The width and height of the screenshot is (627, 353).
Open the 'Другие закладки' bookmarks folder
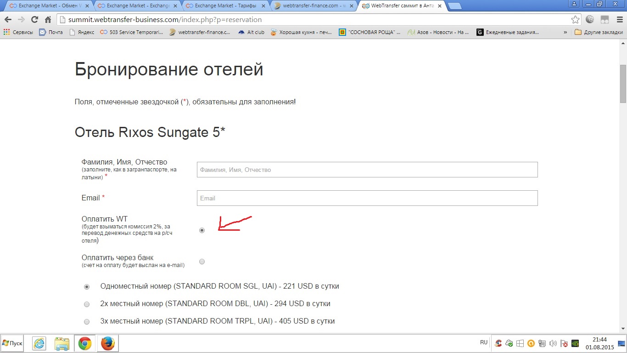point(599,32)
